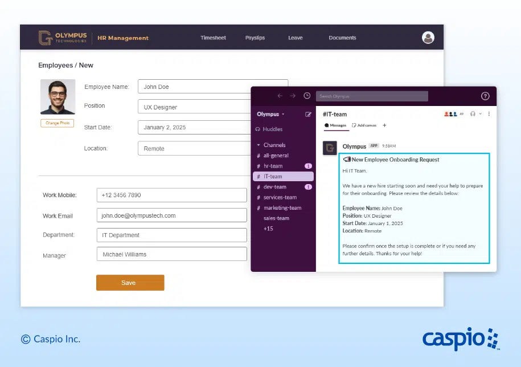Go to the Documents menu

point(342,38)
